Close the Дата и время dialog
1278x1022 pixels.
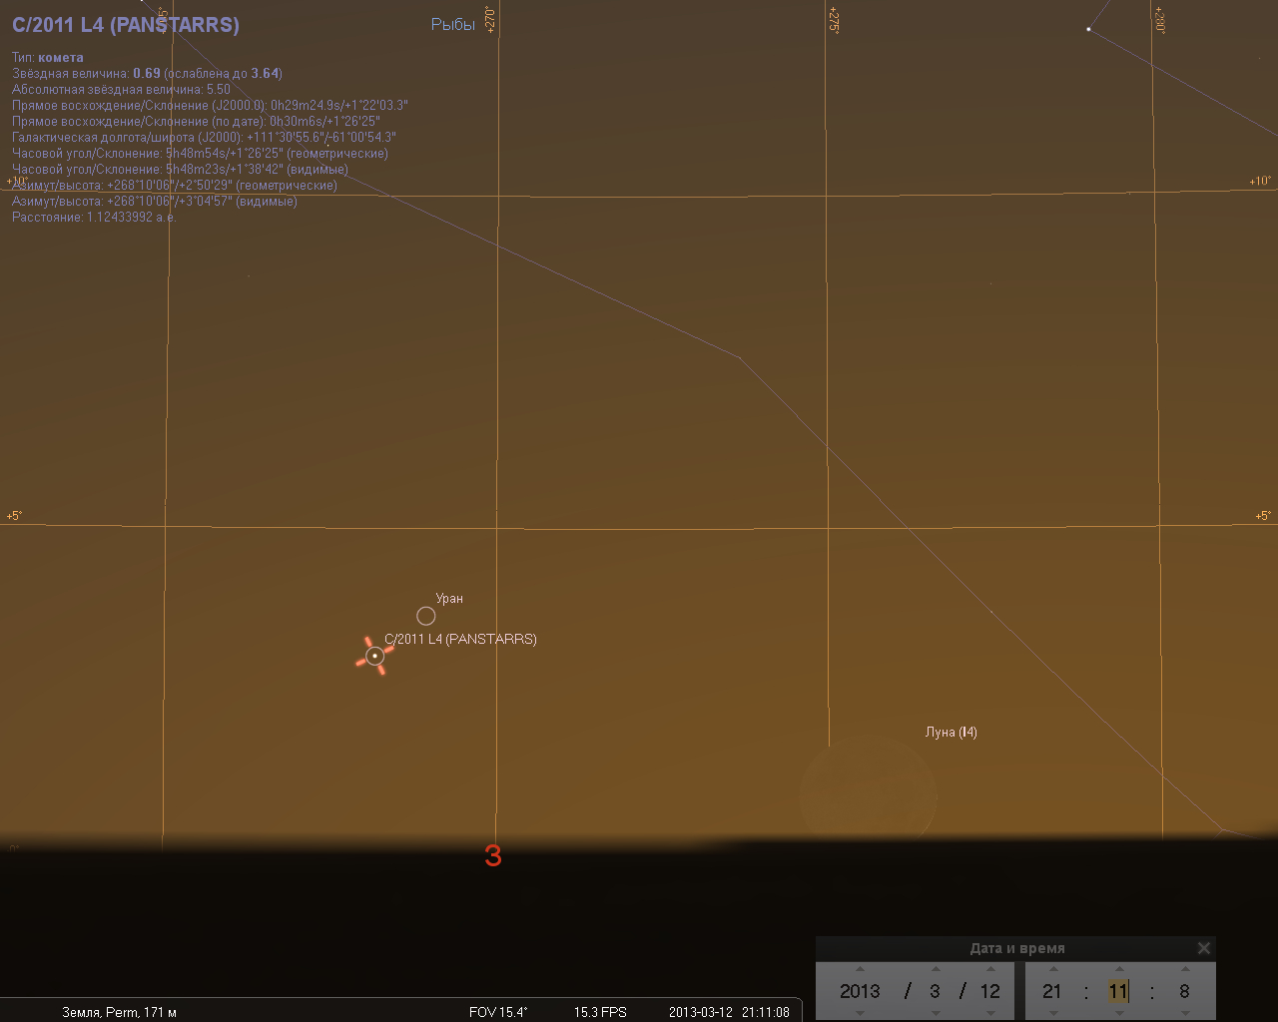(1203, 948)
